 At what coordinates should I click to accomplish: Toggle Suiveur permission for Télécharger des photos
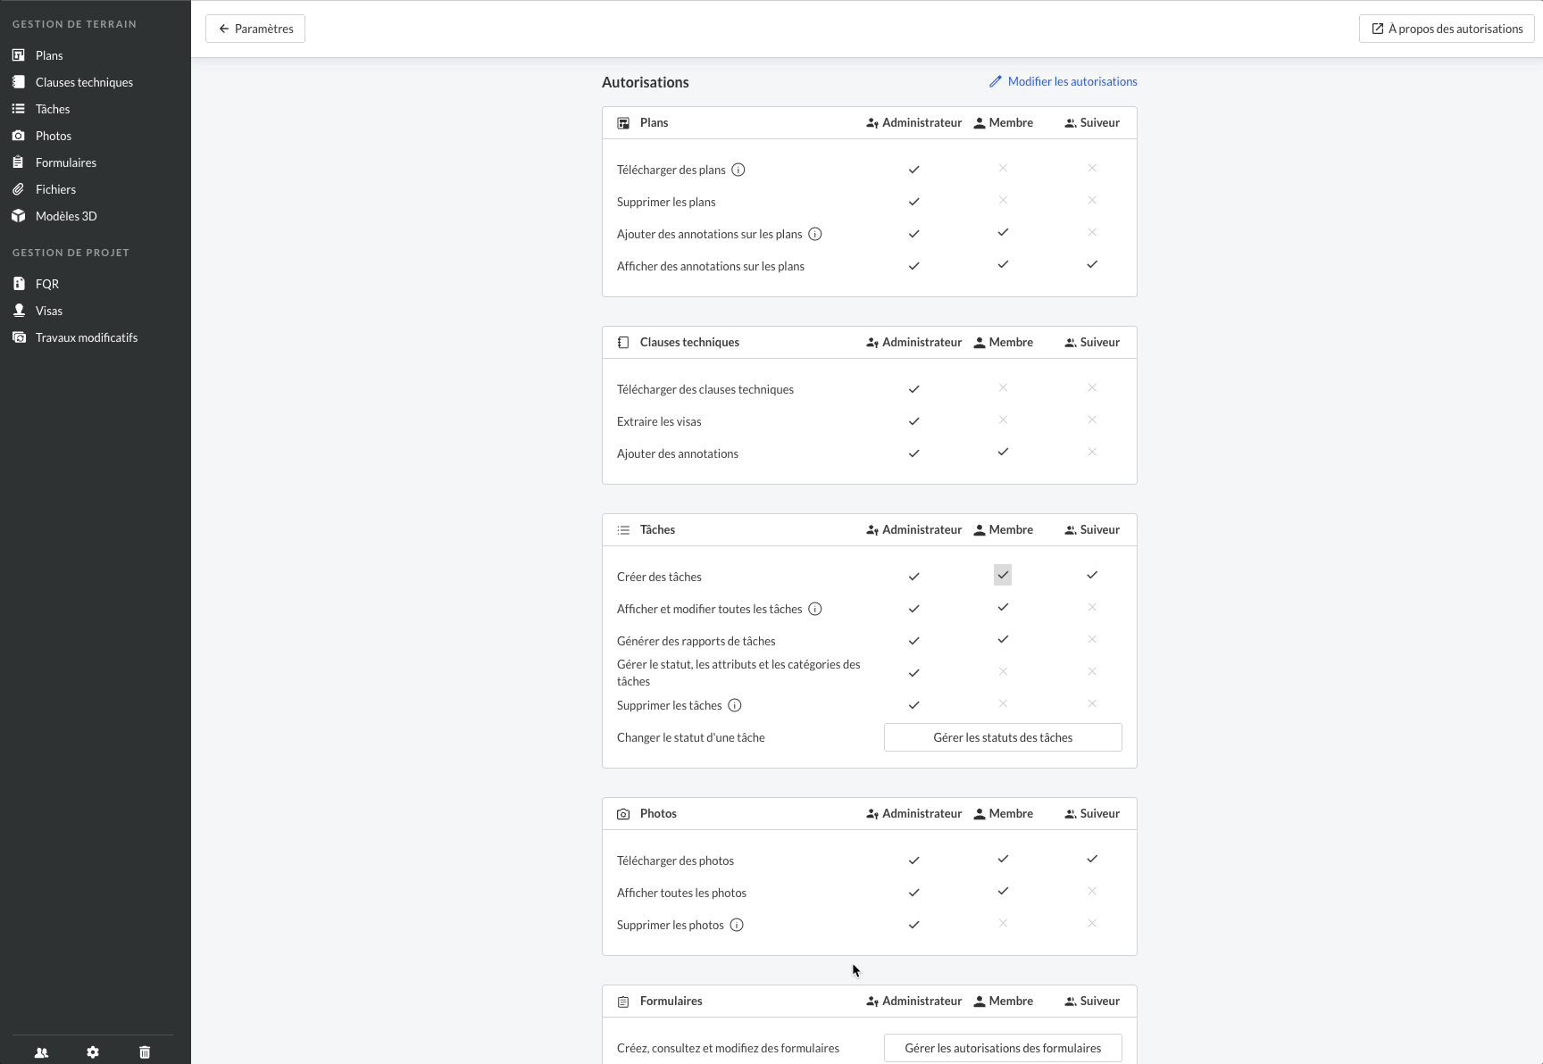click(1092, 859)
